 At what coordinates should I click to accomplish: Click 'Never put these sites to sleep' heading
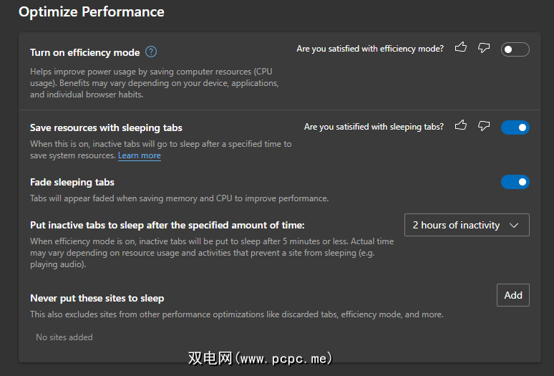point(97,298)
